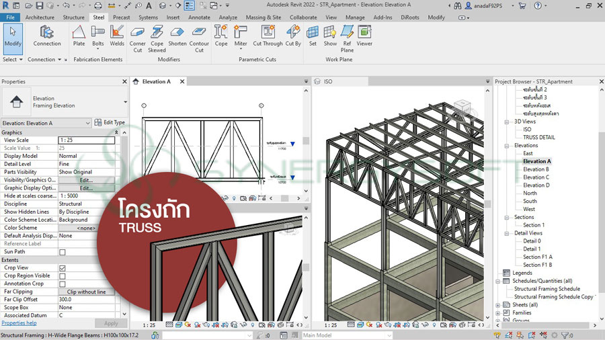The image size is (605, 340).
Task: Open the Annotate ribbon tab
Action: coord(199,17)
